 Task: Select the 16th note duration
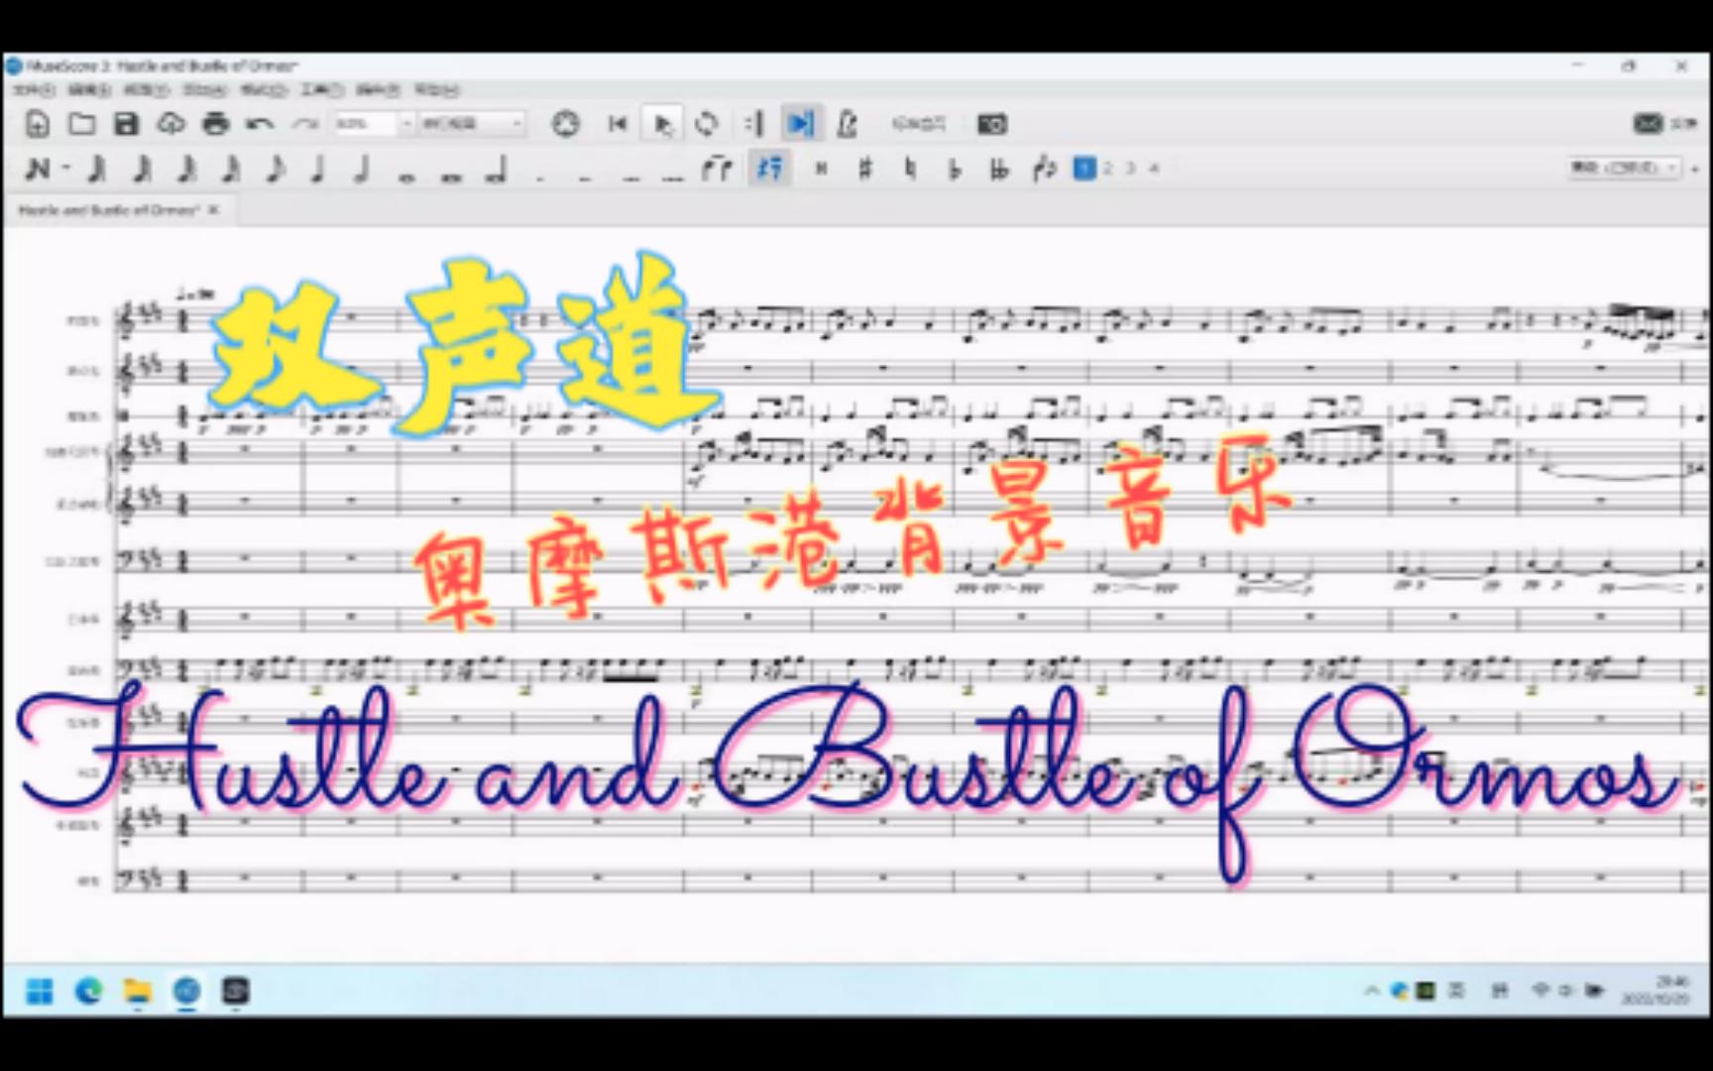tap(231, 169)
